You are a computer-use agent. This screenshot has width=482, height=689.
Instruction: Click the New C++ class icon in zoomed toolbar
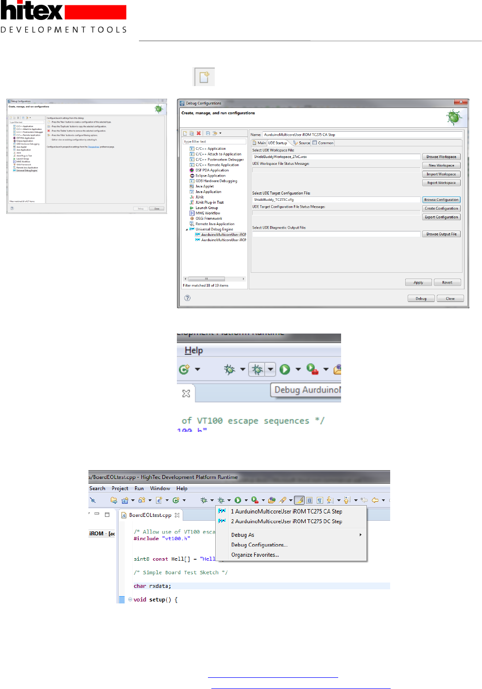pyautogui.click(x=184, y=370)
